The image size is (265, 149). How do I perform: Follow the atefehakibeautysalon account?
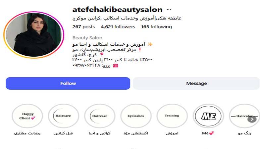[x=68, y=83]
